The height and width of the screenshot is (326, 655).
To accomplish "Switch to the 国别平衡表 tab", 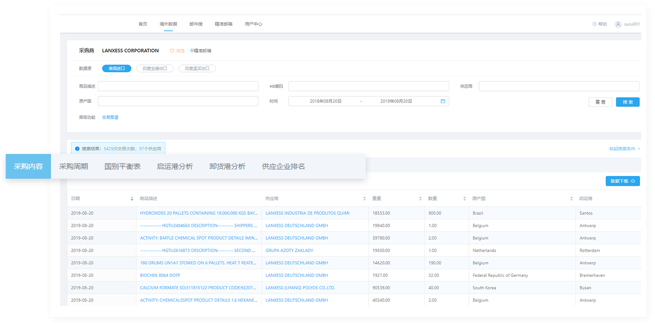I will pyautogui.click(x=122, y=166).
